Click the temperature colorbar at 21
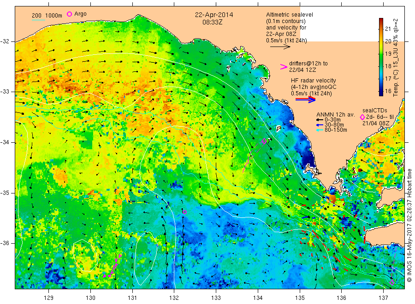415x304 pixels. [381, 29]
